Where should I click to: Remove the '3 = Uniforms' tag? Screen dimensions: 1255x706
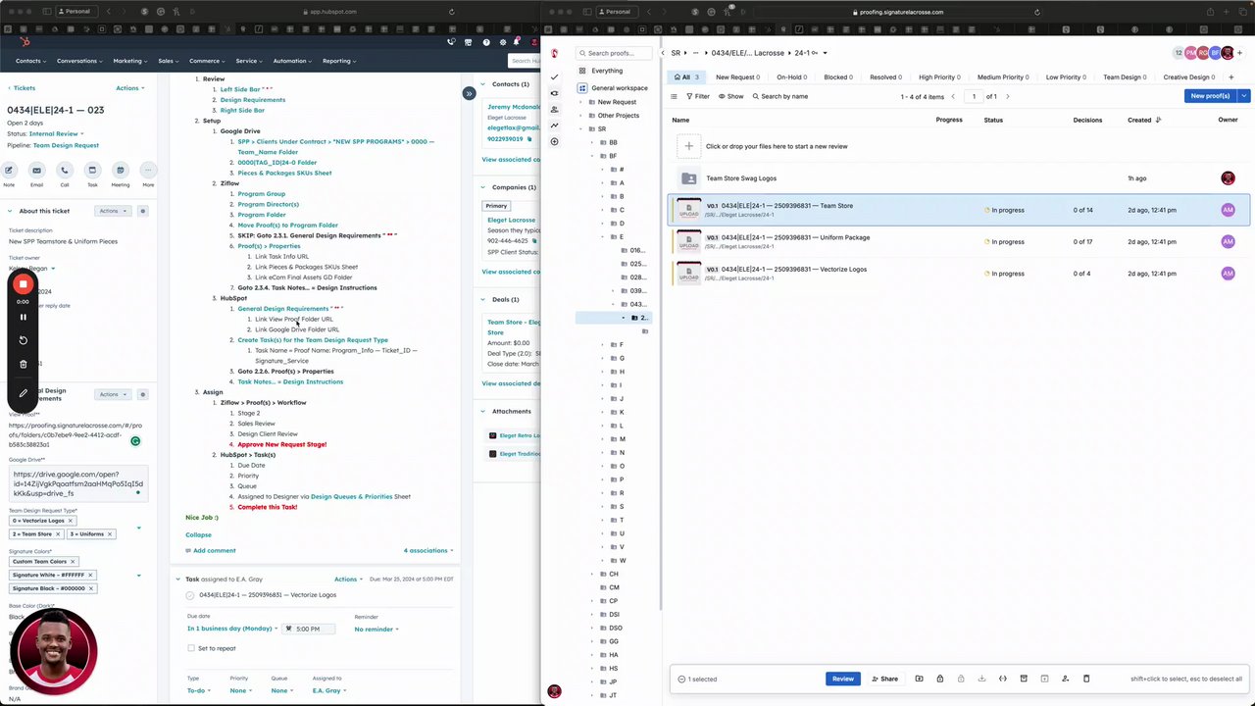coord(110,534)
